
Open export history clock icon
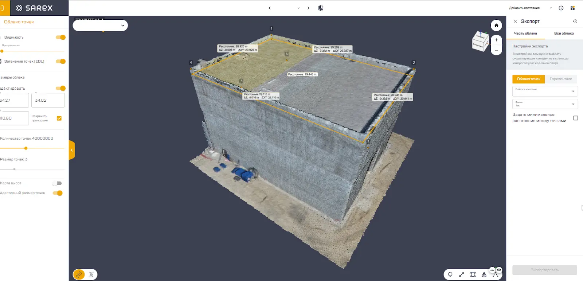click(x=575, y=22)
